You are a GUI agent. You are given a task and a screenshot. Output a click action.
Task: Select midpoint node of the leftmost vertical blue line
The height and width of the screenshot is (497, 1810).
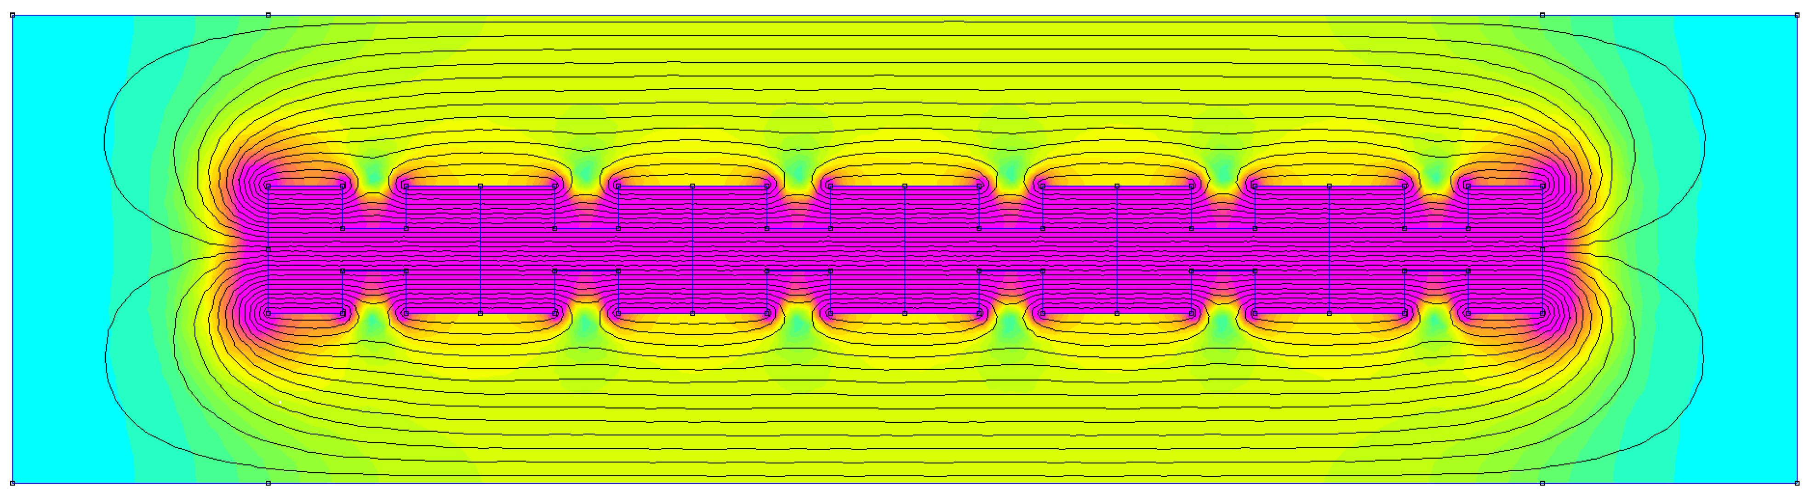tap(268, 249)
